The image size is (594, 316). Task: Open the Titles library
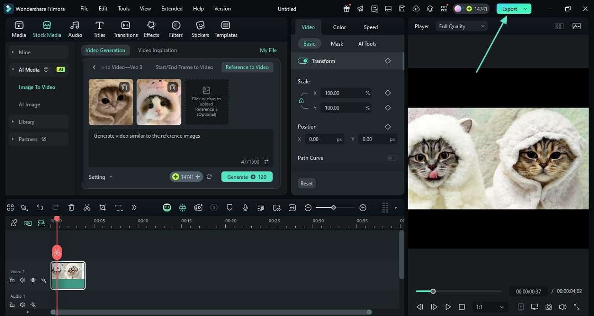[99, 29]
